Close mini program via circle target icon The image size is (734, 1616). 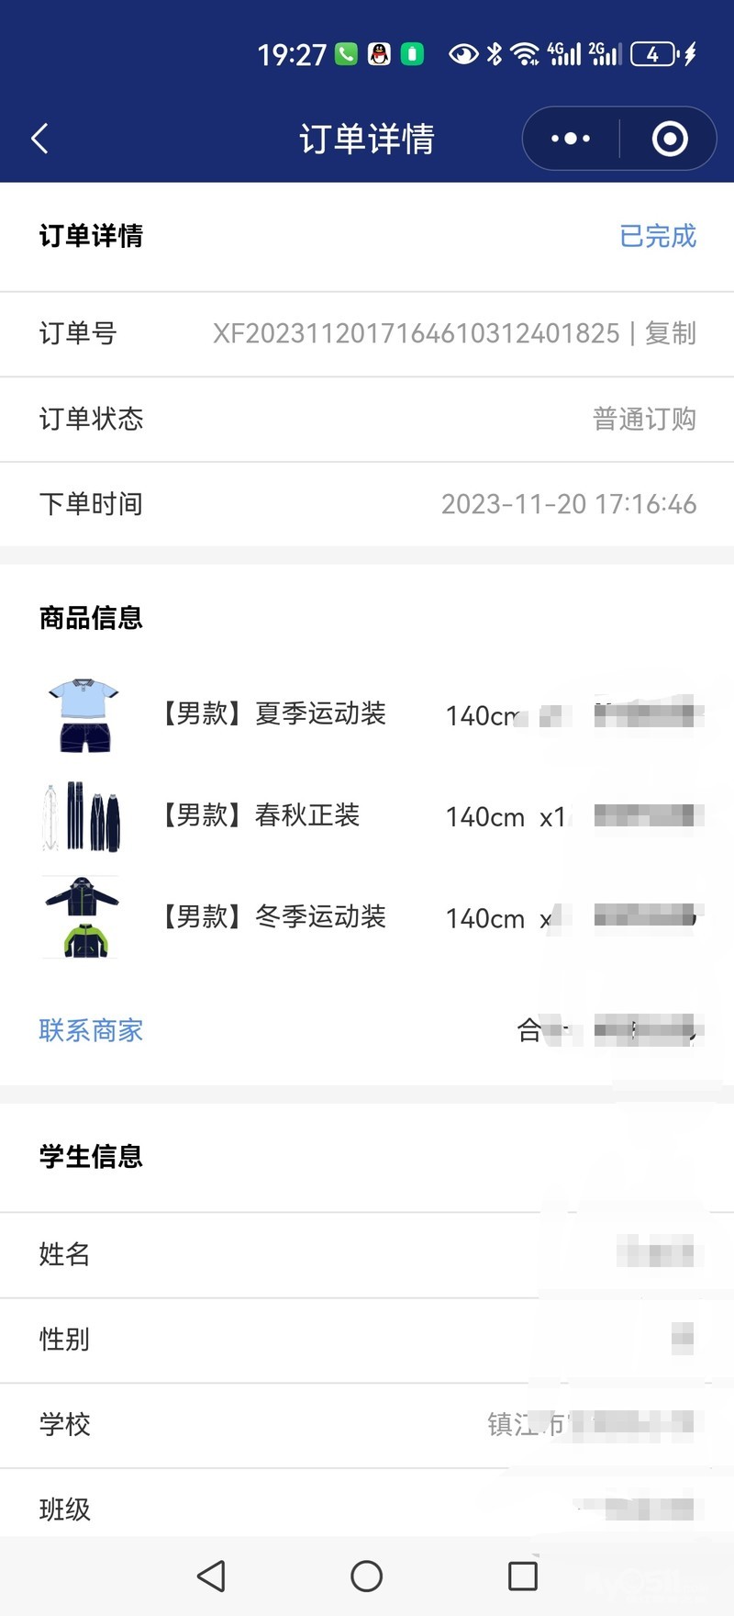point(669,139)
